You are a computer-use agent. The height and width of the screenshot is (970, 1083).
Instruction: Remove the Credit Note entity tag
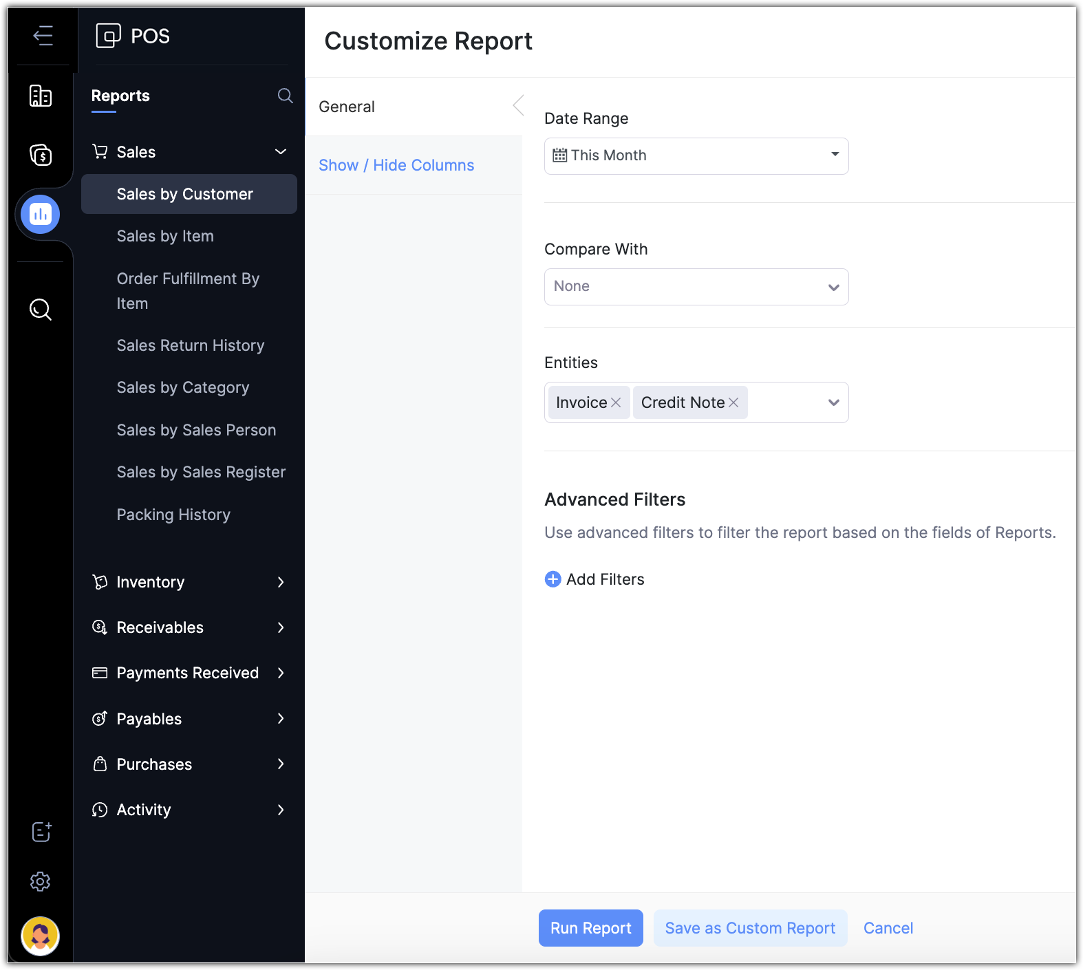pyautogui.click(x=733, y=402)
